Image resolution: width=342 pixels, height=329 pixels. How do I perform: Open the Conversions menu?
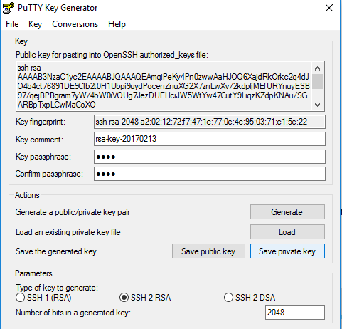75,24
